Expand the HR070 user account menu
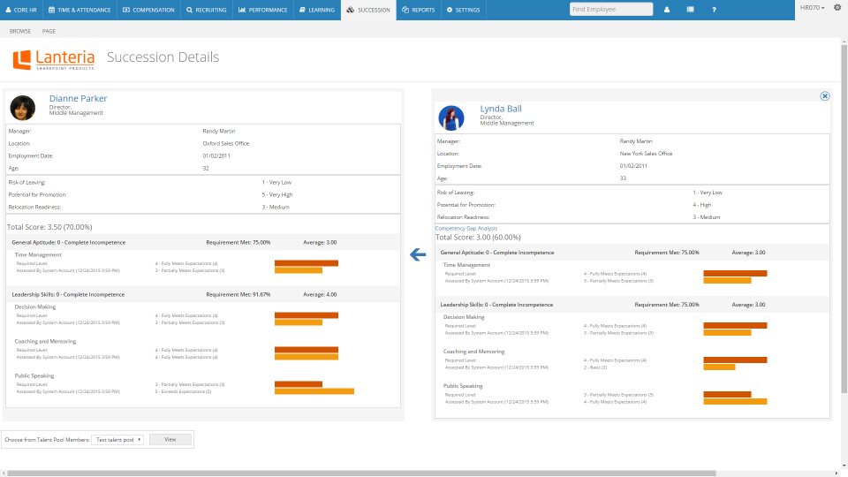 (x=812, y=8)
